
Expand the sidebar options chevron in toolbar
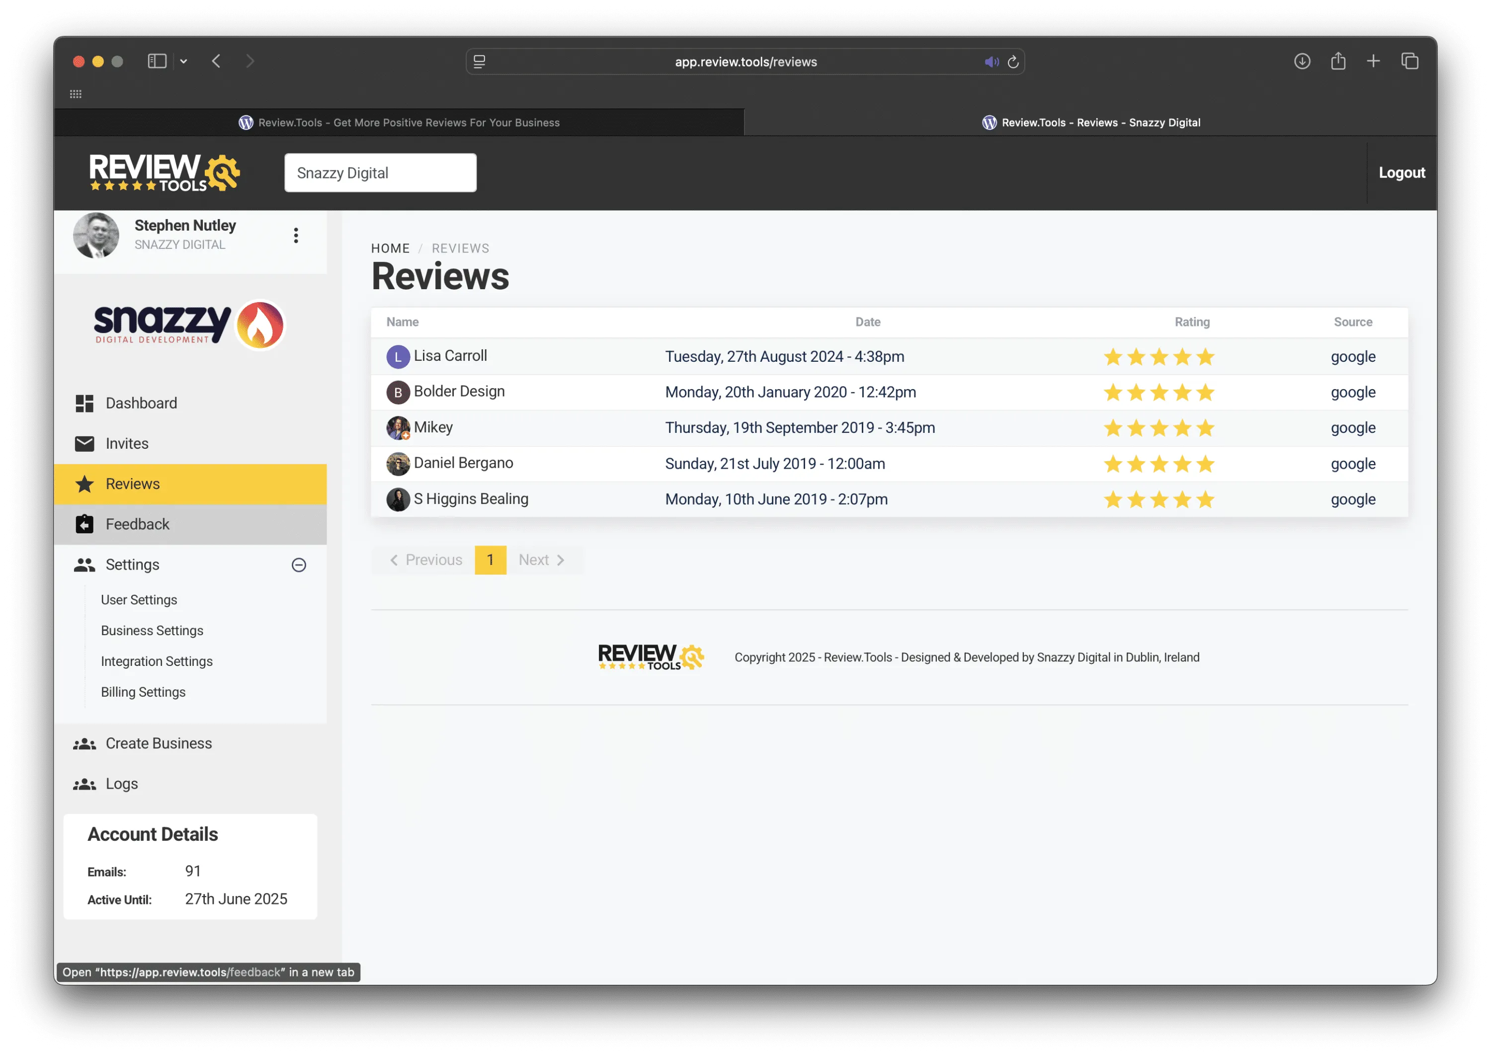point(184,62)
